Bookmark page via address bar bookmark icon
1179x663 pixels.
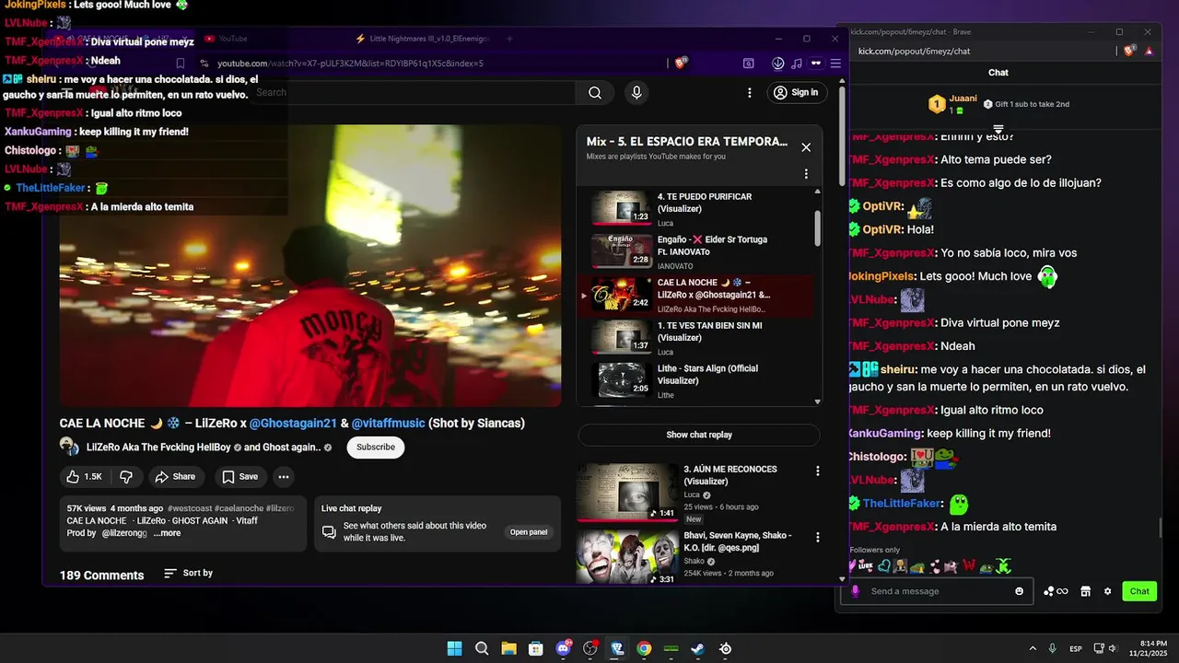[181, 64]
